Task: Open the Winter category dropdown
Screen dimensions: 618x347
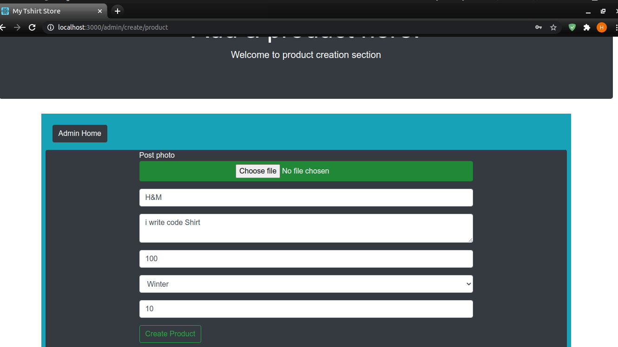Action: click(306, 284)
